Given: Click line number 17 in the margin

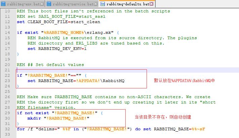Looking at the screenshot, I should [7, 49].
